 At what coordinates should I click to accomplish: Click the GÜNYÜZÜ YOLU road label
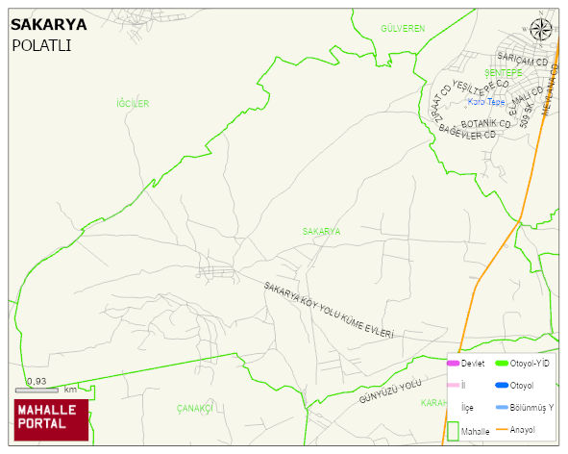click(x=390, y=391)
